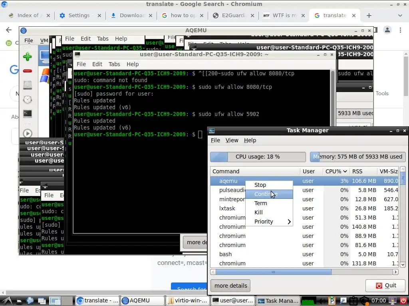The width and height of the screenshot is (409, 306).
Task: Switch to the 'WTF is m' browser tab
Action: click(x=284, y=16)
